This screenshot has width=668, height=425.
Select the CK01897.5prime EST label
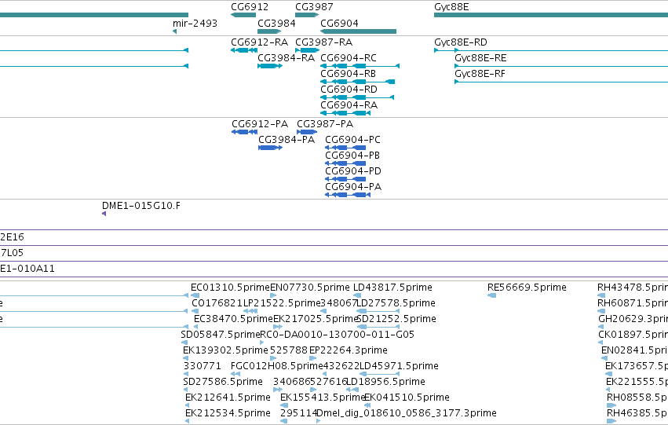click(x=633, y=335)
